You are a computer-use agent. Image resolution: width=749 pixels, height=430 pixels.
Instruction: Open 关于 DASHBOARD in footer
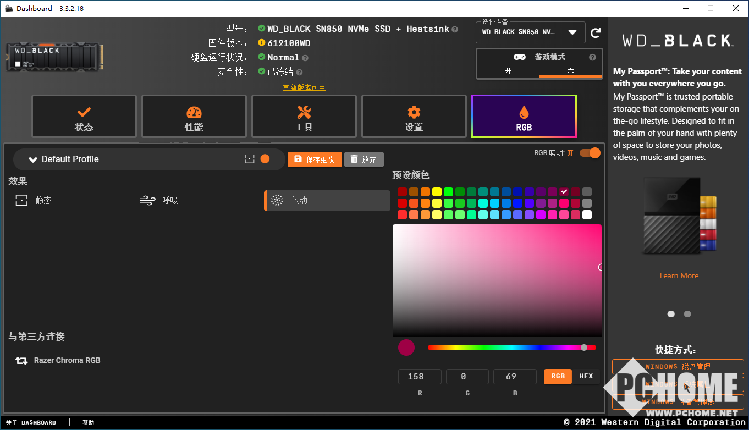click(x=31, y=422)
